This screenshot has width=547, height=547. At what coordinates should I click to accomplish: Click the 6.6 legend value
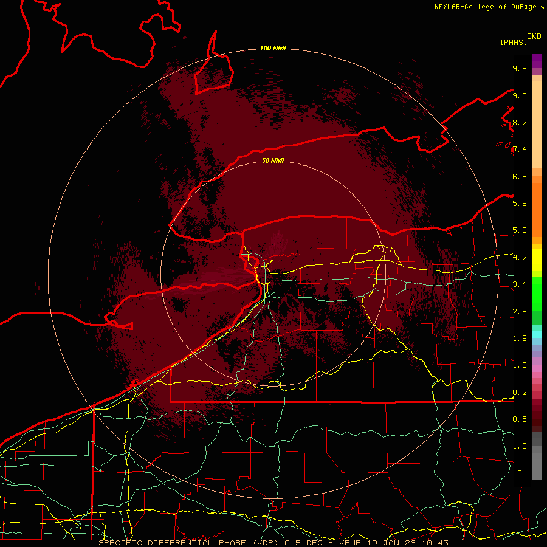520,176
